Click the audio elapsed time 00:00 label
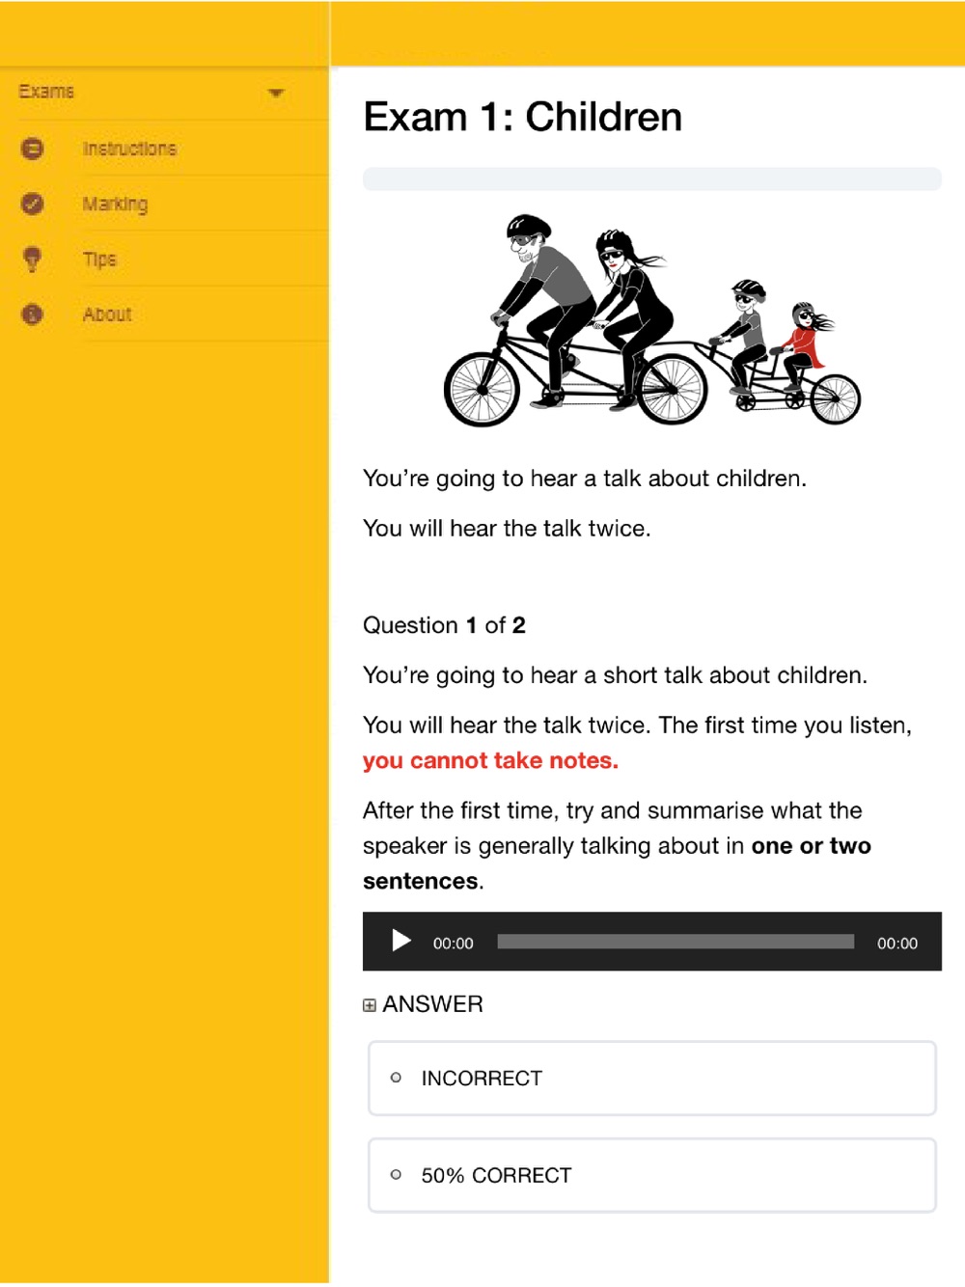The height and width of the screenshot is (1287, 965). [453, 944]
